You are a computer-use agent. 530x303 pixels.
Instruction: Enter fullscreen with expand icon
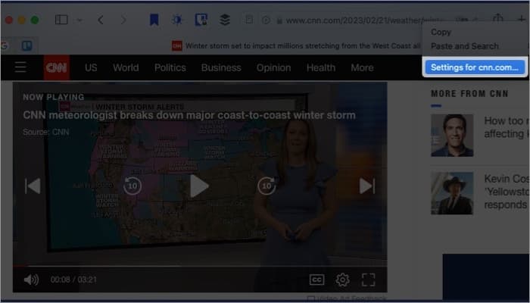369,280
